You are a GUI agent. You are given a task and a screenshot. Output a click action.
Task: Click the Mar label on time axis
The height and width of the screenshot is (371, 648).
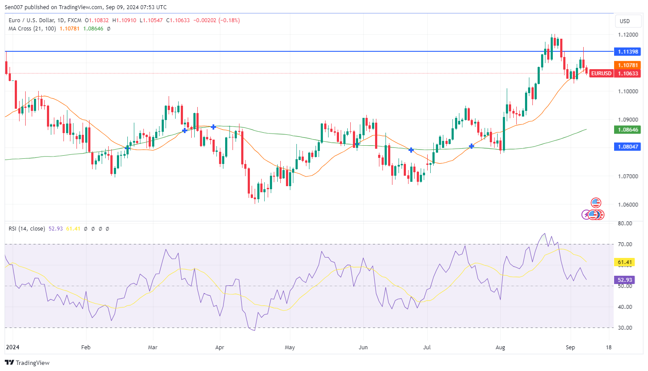pyautogui.click(x=153, y=348)
